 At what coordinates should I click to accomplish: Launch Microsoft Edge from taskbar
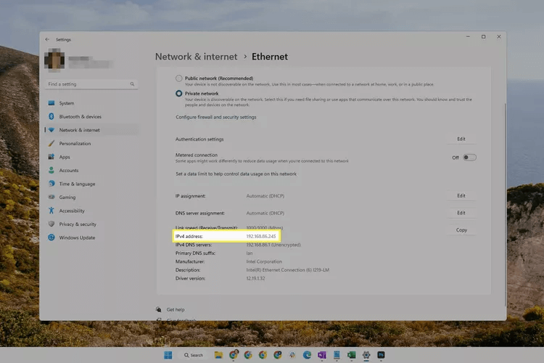[307, 355]
